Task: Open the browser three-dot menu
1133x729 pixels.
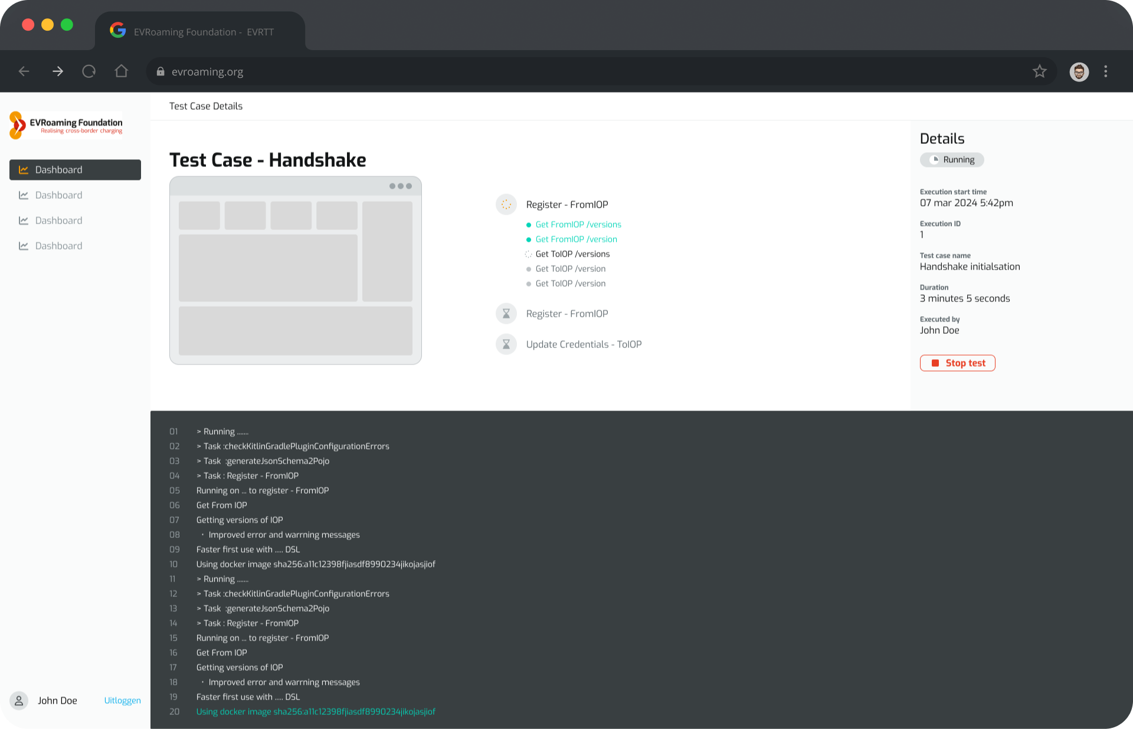Action: (1106, 71)
